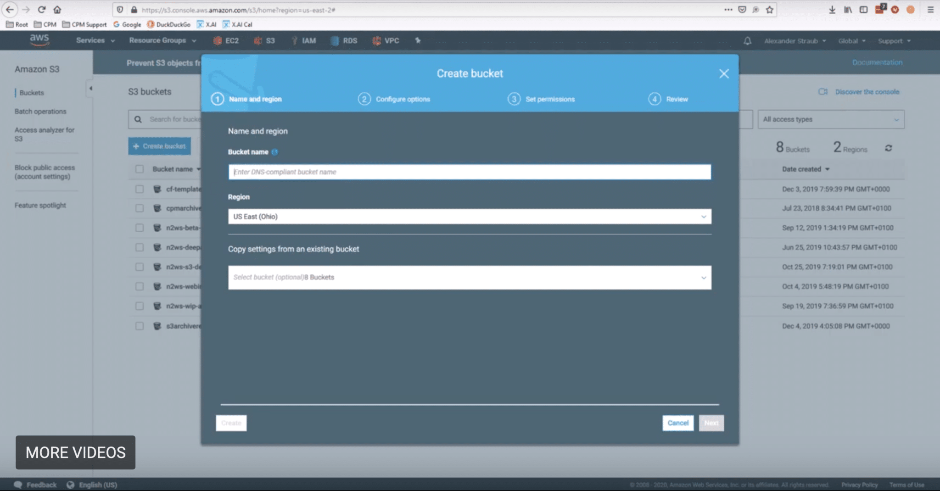940x491 pixels.
Task: Click the browser back arrow
Action: click(10, 10)
